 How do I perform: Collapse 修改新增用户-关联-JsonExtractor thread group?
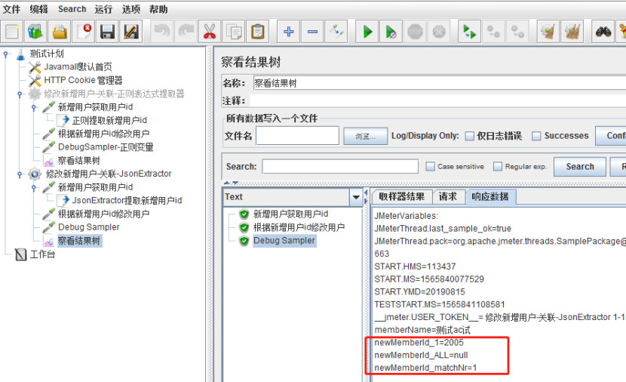click(x=19, y=174)
